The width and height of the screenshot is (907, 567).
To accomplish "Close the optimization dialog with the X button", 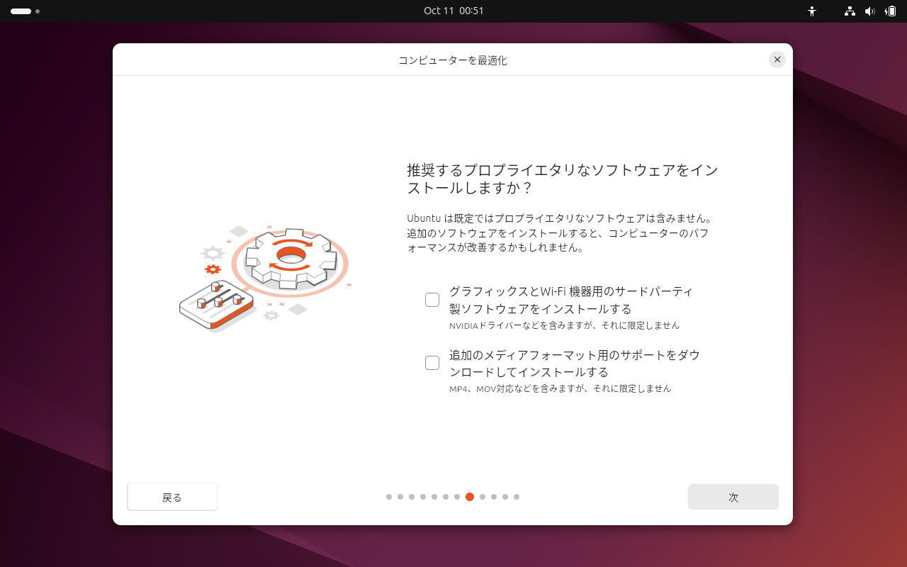I will 777,60.
